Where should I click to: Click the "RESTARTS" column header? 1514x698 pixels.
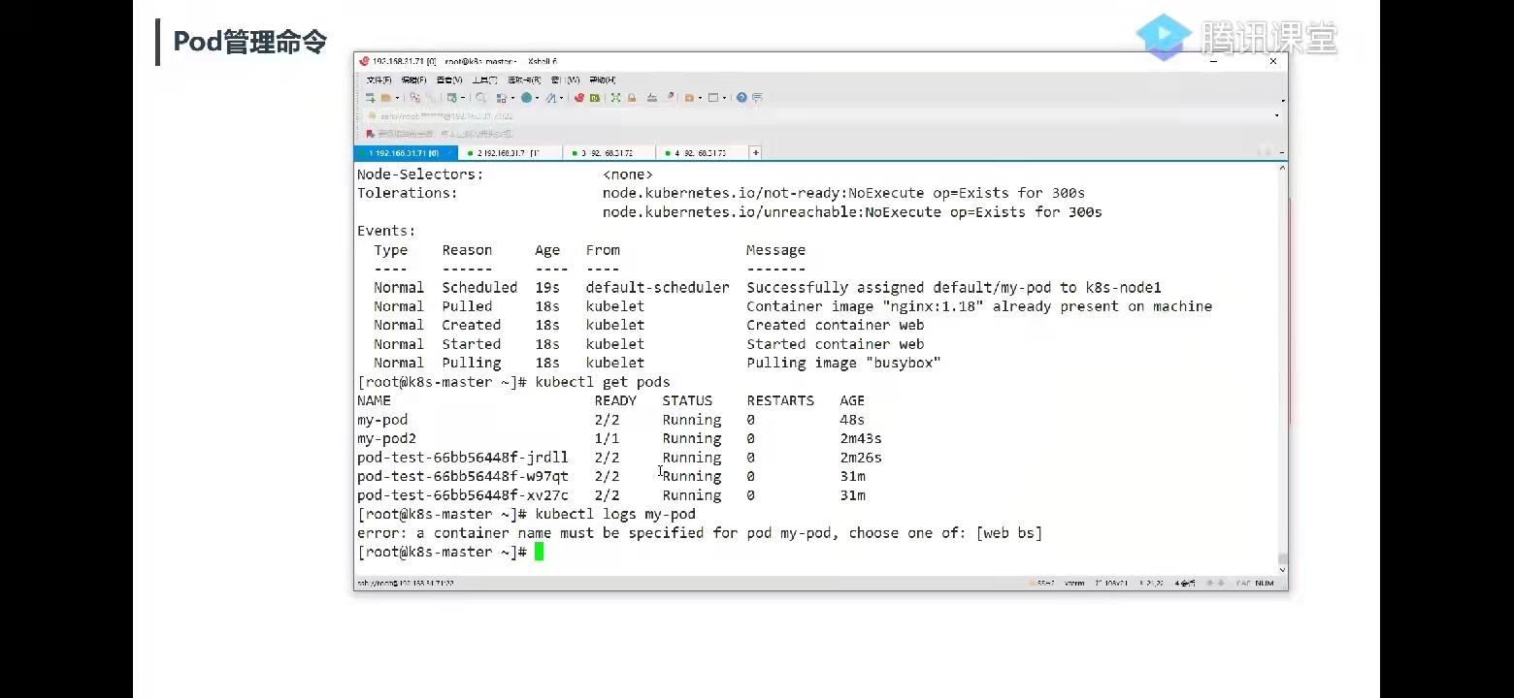(780, 401)
